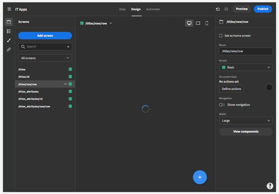The height and width of the screenshot is (194, 279).
Task: Open the Theme paintbrush icon in left sidebar
Action: pos(9,40)
